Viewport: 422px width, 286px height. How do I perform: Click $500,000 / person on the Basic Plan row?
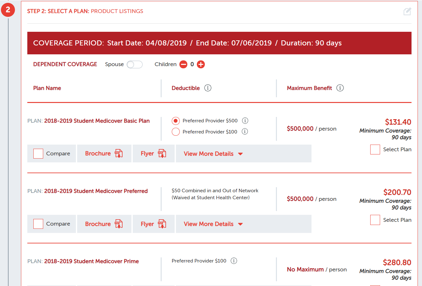(311, 129)
